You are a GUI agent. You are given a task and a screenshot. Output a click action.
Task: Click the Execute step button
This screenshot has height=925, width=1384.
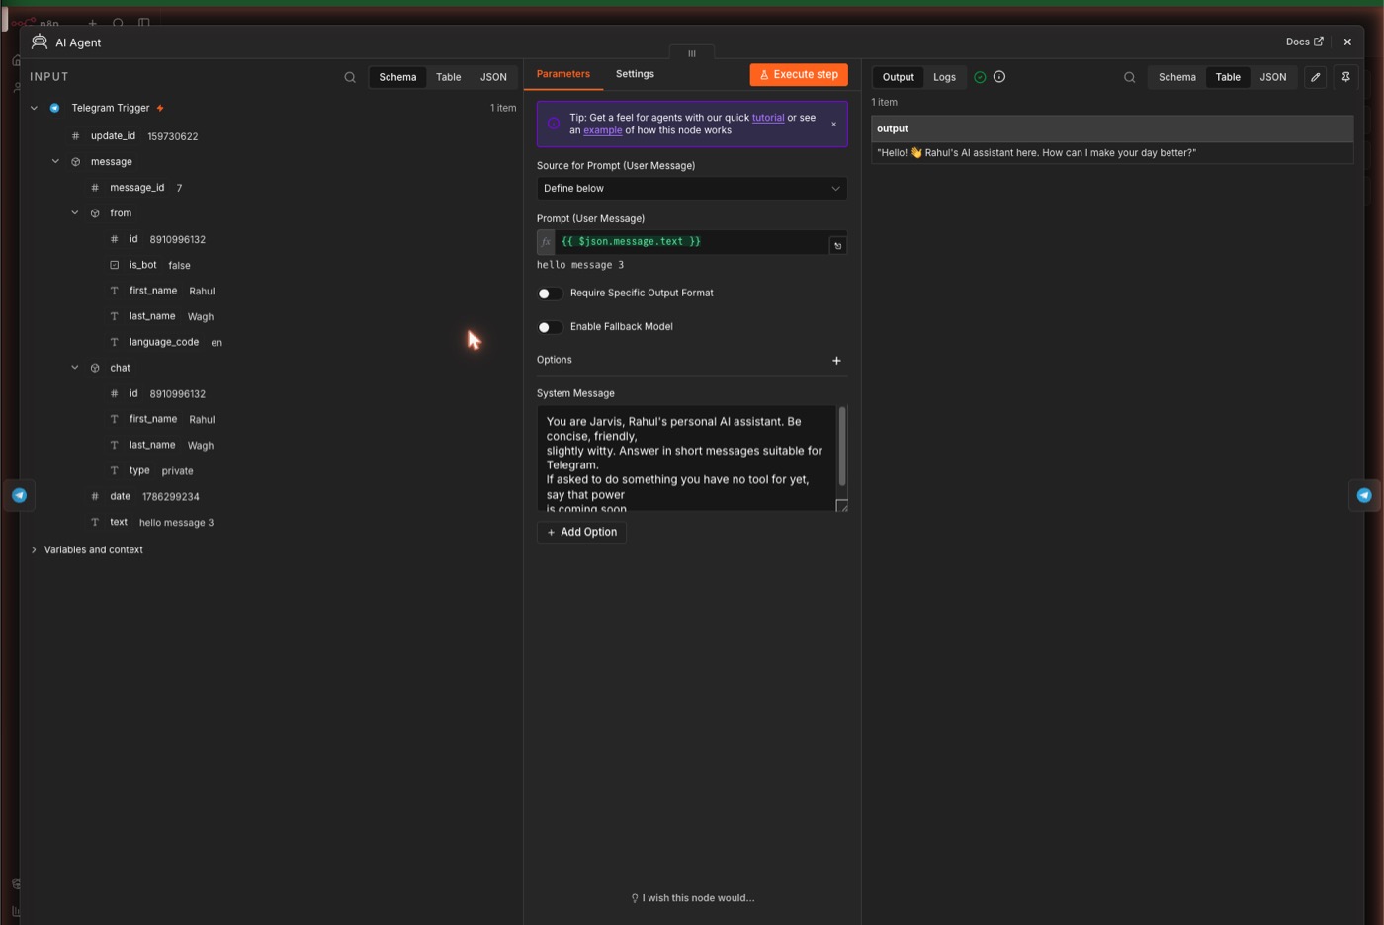click(799, 74)
